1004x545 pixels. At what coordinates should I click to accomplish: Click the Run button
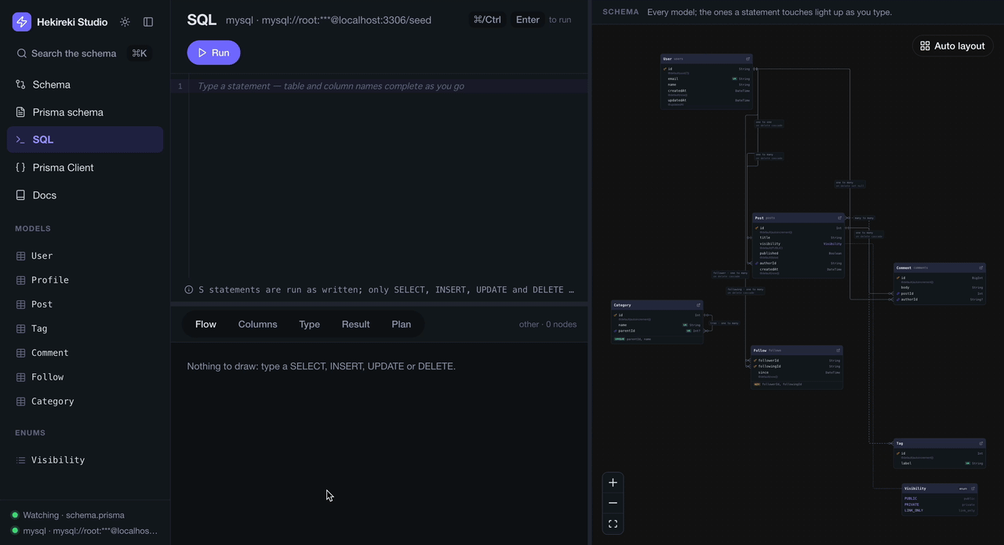click(213, 53)
